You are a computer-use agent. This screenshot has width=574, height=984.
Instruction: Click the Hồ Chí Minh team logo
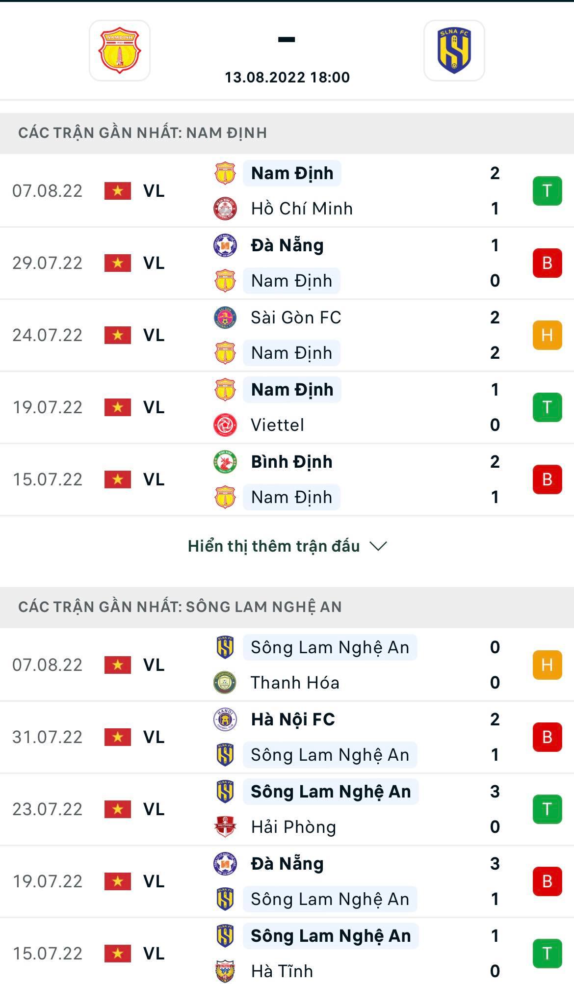pos(225,209)
